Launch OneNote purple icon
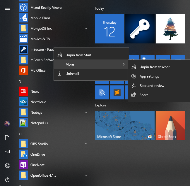 (23, 165)
